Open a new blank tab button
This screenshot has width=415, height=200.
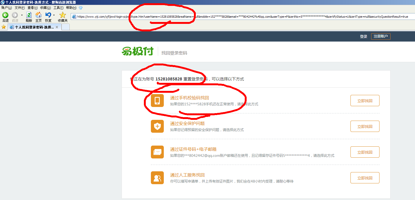click(x=66, y=27)
